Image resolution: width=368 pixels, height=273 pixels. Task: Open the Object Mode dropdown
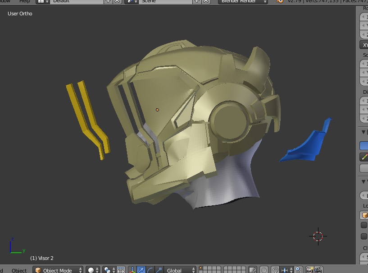(59, 270)
